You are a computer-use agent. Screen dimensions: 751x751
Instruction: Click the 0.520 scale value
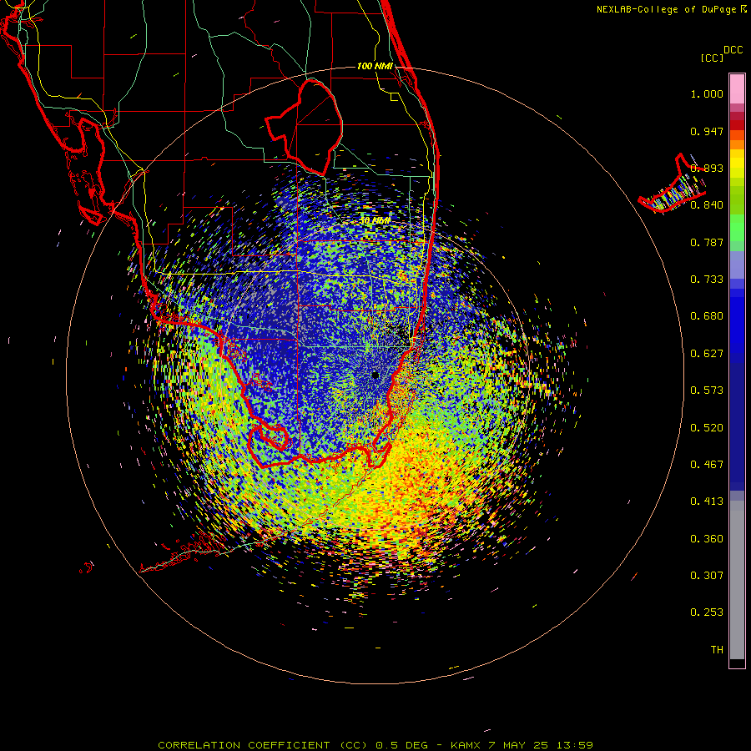tap(707, 428)
